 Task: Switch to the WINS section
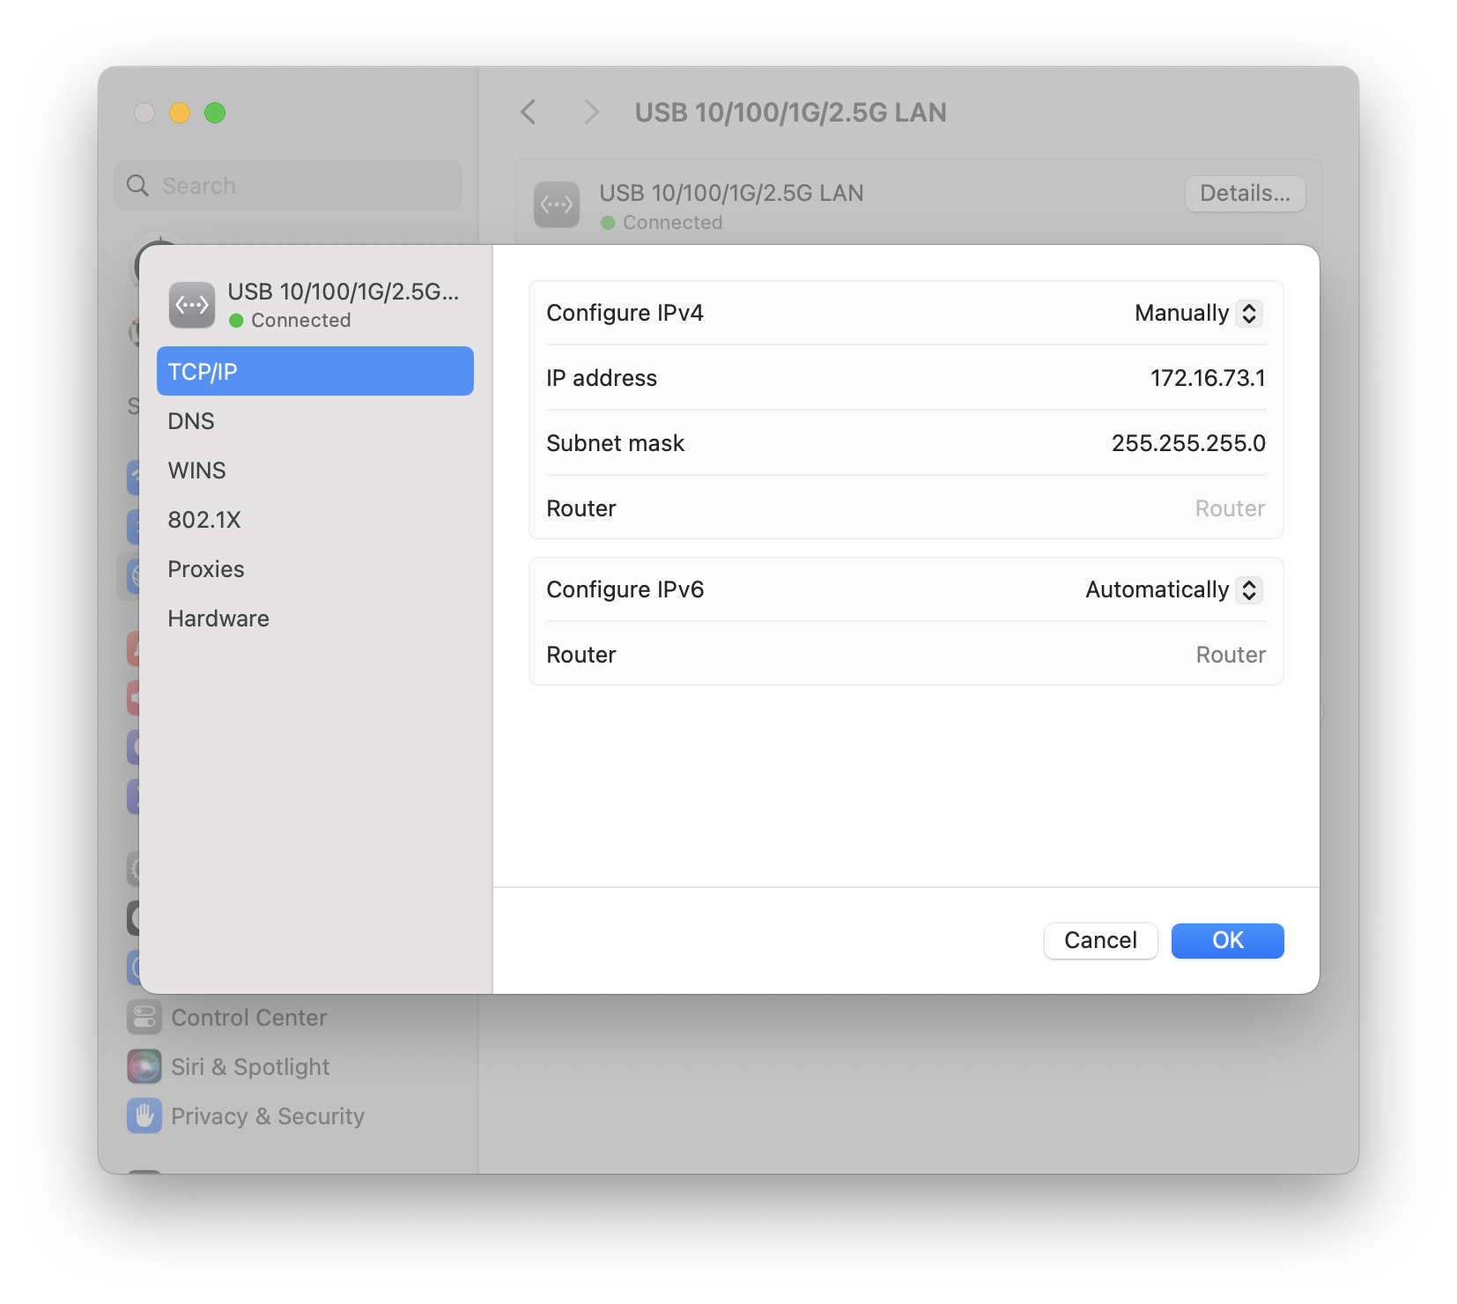[x=196, y=470]
